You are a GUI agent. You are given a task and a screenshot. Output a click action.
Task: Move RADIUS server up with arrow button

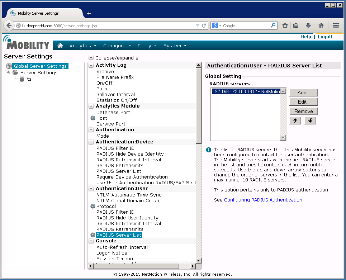(x=295, y=120)
